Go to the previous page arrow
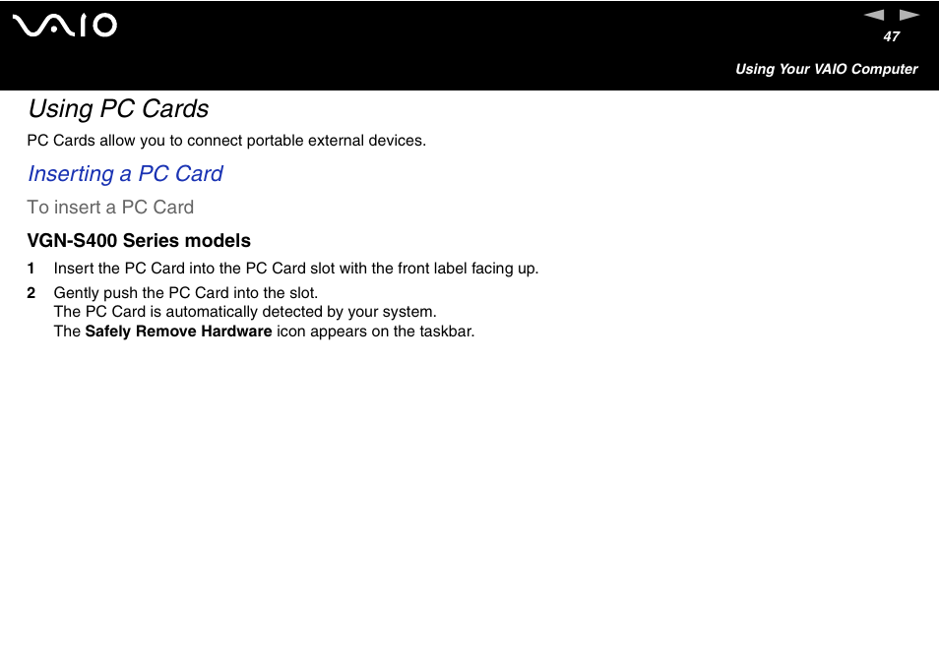Screen dimensions: 939x663 [874, 15]
